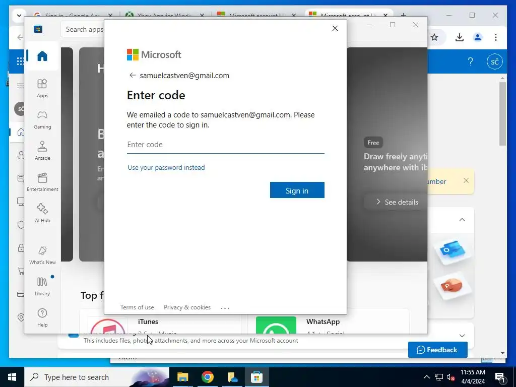516x387 pixels.
Task: Open taskbar clock showing 11:55 AM
Action: (473, 377)
